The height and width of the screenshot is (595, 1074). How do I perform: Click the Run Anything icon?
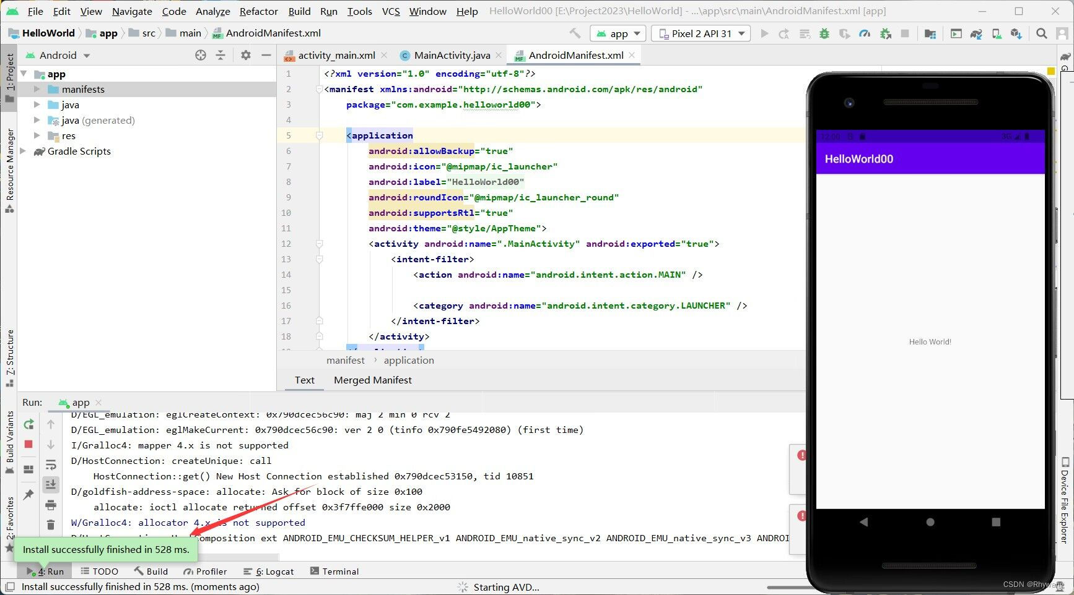click(956, 33)
